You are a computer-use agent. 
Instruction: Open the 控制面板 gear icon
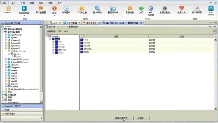click(97, 8)
